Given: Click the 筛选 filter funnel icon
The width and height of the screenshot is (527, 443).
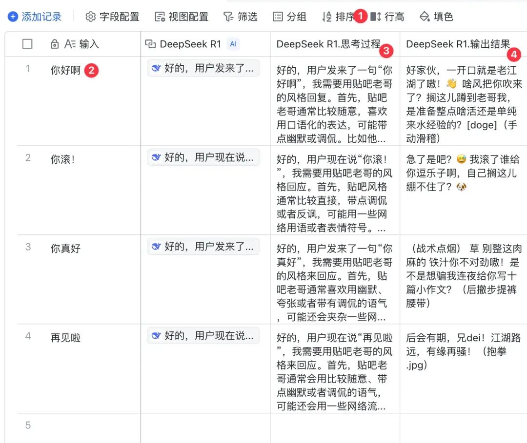Looking at the screenshot, I should tap(228, 17).
